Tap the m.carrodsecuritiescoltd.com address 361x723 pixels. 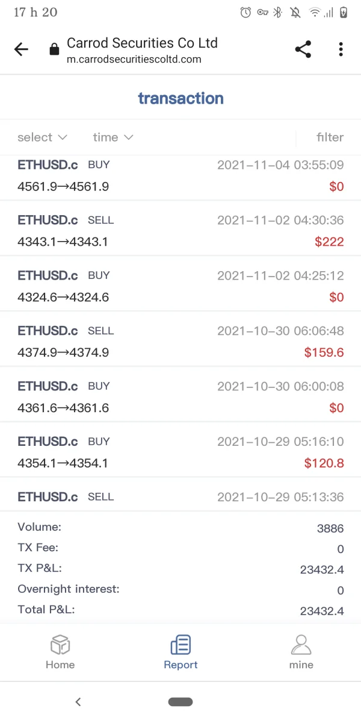click(x=134, y=59)
